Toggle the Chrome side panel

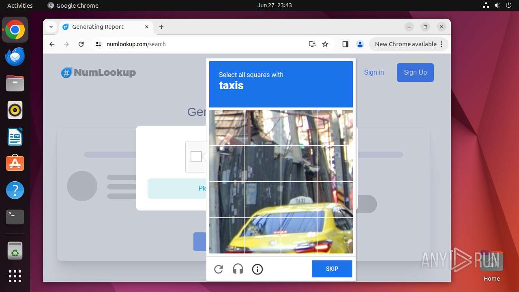pyautogui.click(x=345, y=44)
